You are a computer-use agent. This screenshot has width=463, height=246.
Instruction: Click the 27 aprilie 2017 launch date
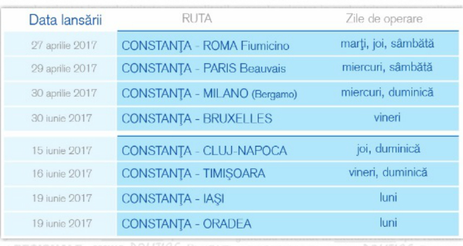[64, 45]
